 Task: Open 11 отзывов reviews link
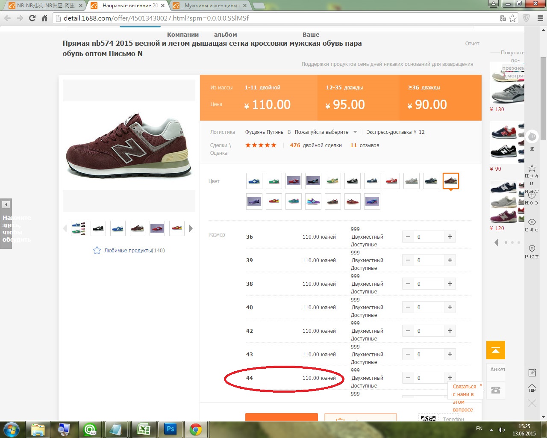[x=365, y=145]
